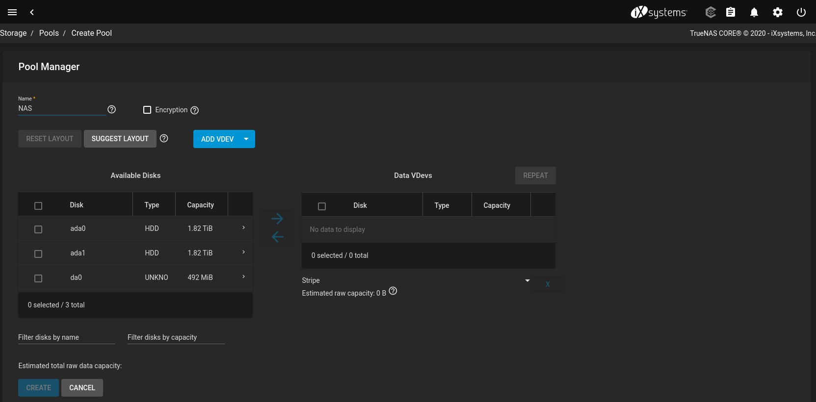Open the notifications bell
This screenshot has height=402, width=816.
(754, 12)
